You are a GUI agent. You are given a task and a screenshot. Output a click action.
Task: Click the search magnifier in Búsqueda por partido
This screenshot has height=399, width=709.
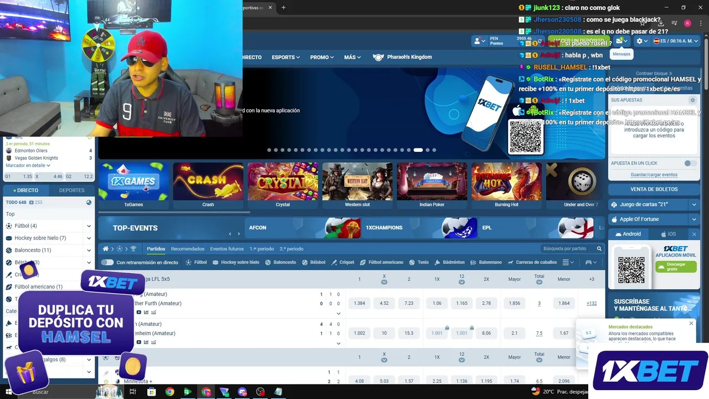[x=599, y=249]
